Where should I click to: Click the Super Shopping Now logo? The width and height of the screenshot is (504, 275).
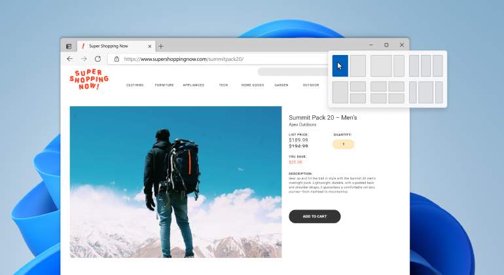89,79
